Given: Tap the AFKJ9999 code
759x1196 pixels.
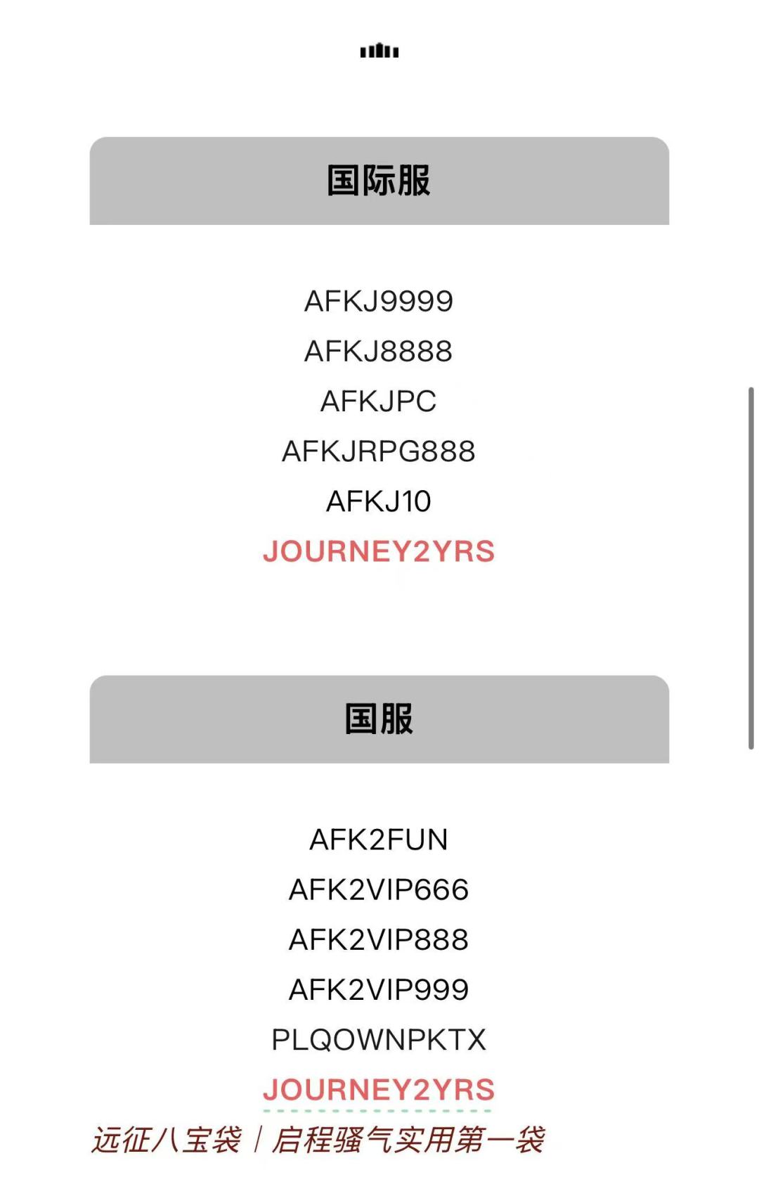Looking at the screenshot, I should click(379, 302).
